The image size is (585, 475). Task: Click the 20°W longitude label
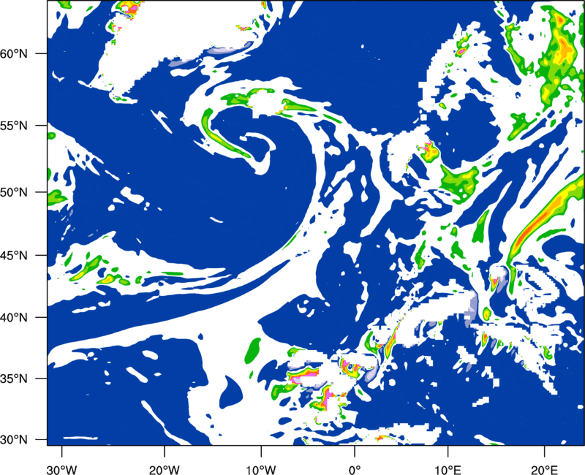click(x=165, y=470)
